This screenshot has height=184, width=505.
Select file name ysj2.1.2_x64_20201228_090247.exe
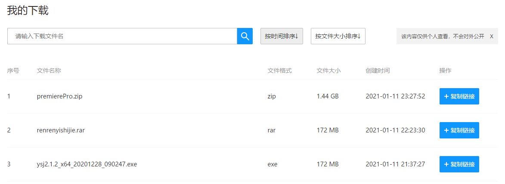coord(87,164)
